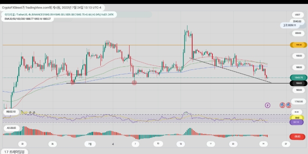Click the purple 32.10 RSI value tag
Viewport: 308px width, 154px height.
pyautogui.click(x=296, y=122)
